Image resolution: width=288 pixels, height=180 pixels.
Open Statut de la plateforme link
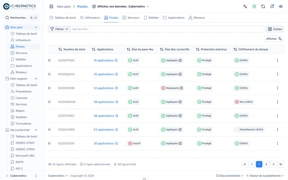[265, 176]
